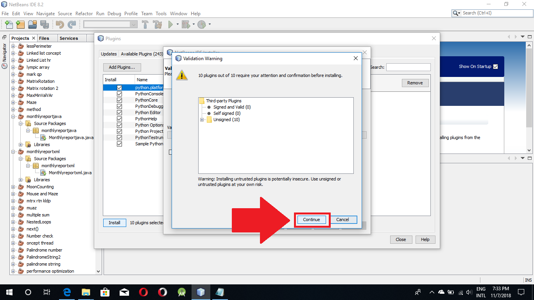Uncheck the Sample Python Install checkbox
Image resolution: width=534 pixels, height=300 pixels.
[119, 144]
